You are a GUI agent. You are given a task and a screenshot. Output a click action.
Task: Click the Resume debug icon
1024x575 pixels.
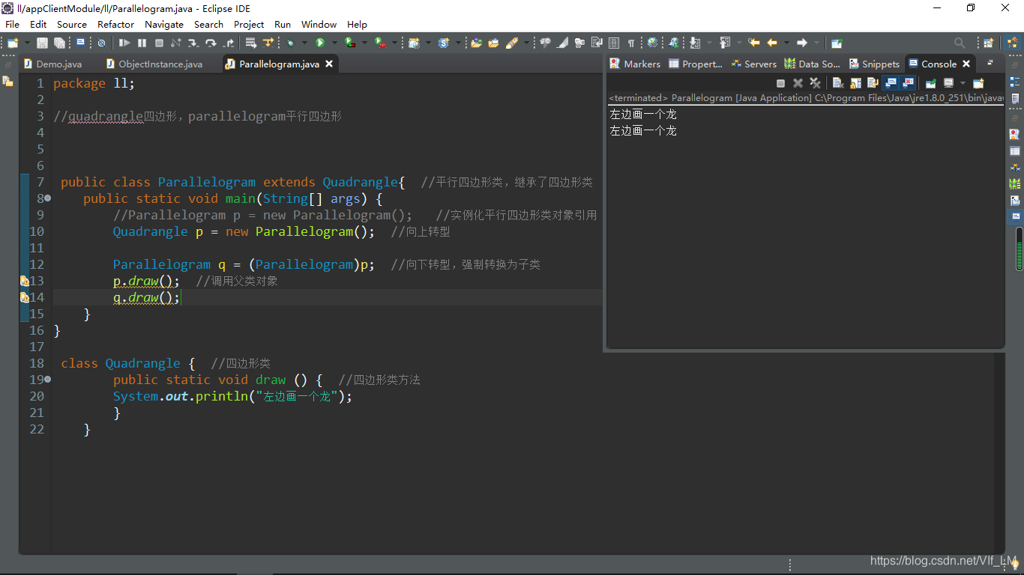pos(124,43)
